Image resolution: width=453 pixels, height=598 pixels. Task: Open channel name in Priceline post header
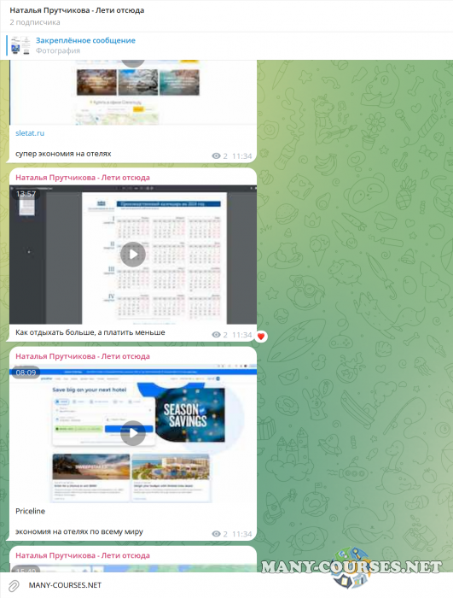(83, 356)
